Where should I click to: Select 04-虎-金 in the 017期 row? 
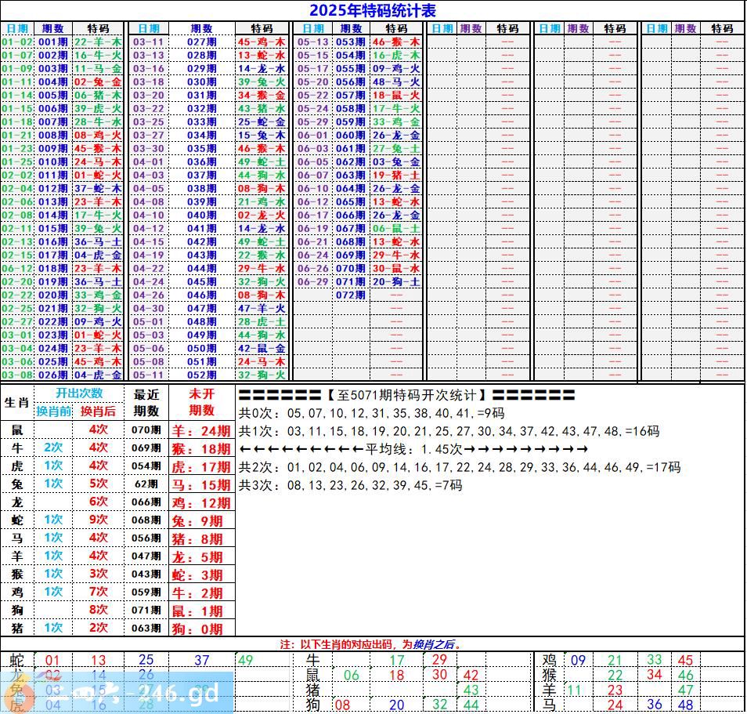tap(98, 256)
